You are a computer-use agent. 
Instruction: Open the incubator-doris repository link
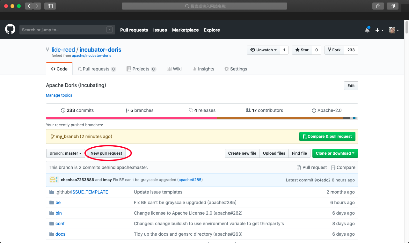click(x=100, y=50)
